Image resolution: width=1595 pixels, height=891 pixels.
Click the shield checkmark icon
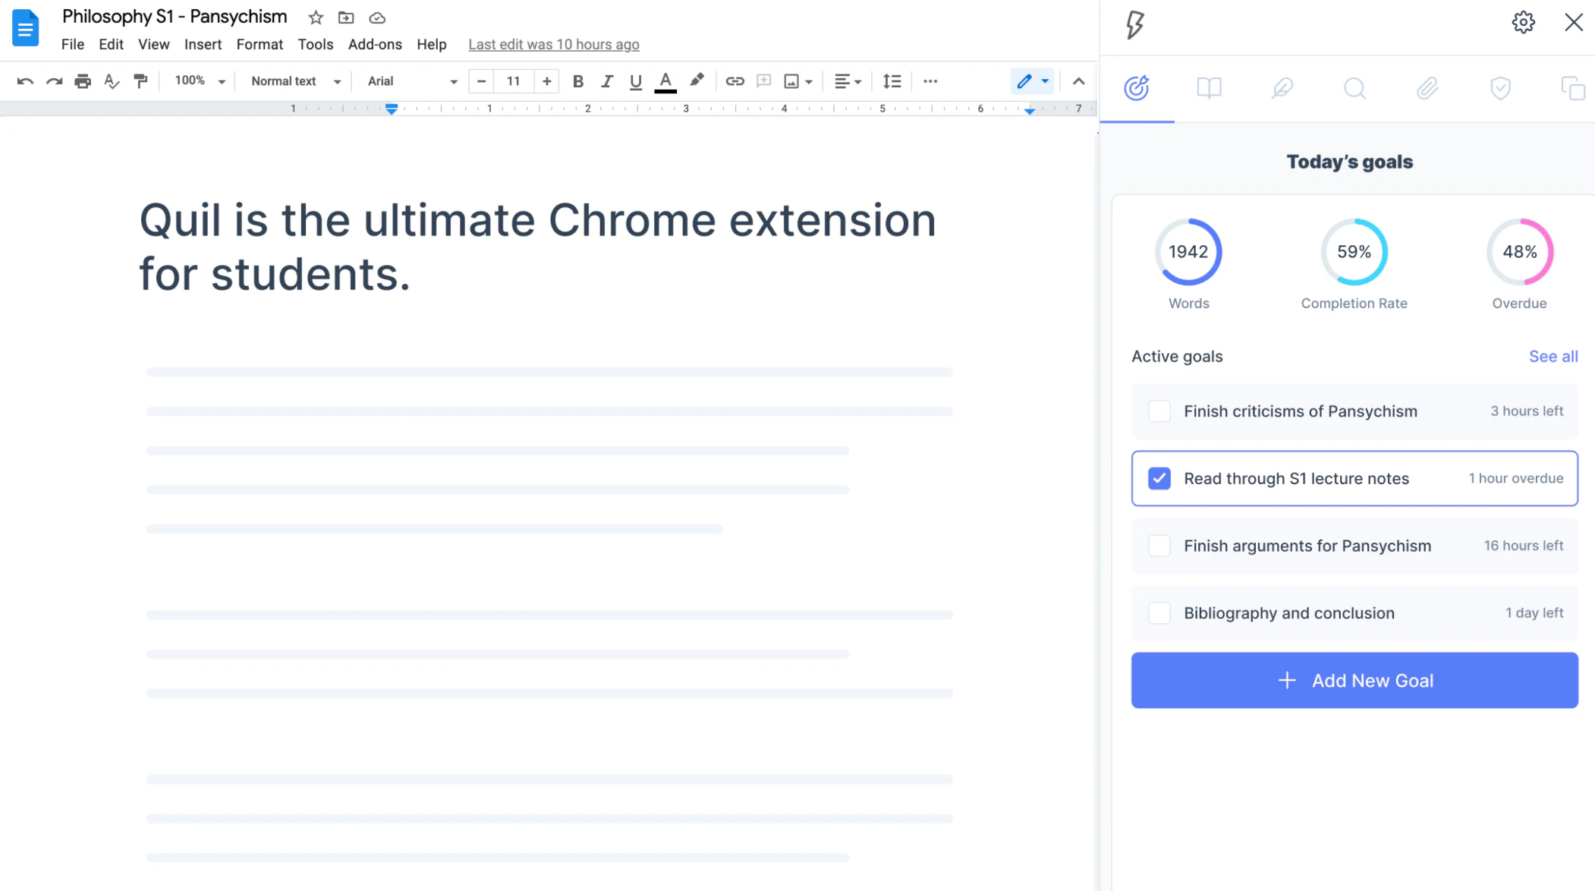pyautogui.click(x=1500, y=88)
